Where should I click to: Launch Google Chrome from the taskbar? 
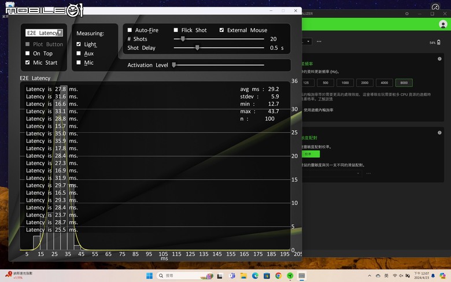tap(278, 276)
